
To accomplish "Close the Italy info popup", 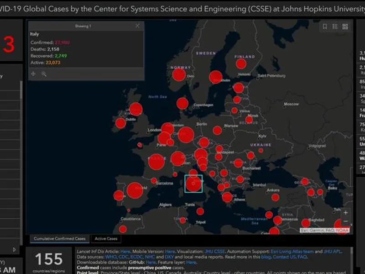I will tap(137, 26).
